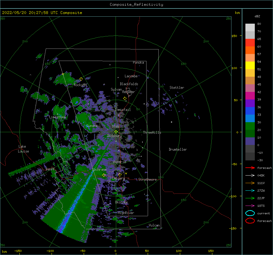Click the green 22JP arrow icon
273x255 pixels.
pyautogui.click(x=250, y=198)
